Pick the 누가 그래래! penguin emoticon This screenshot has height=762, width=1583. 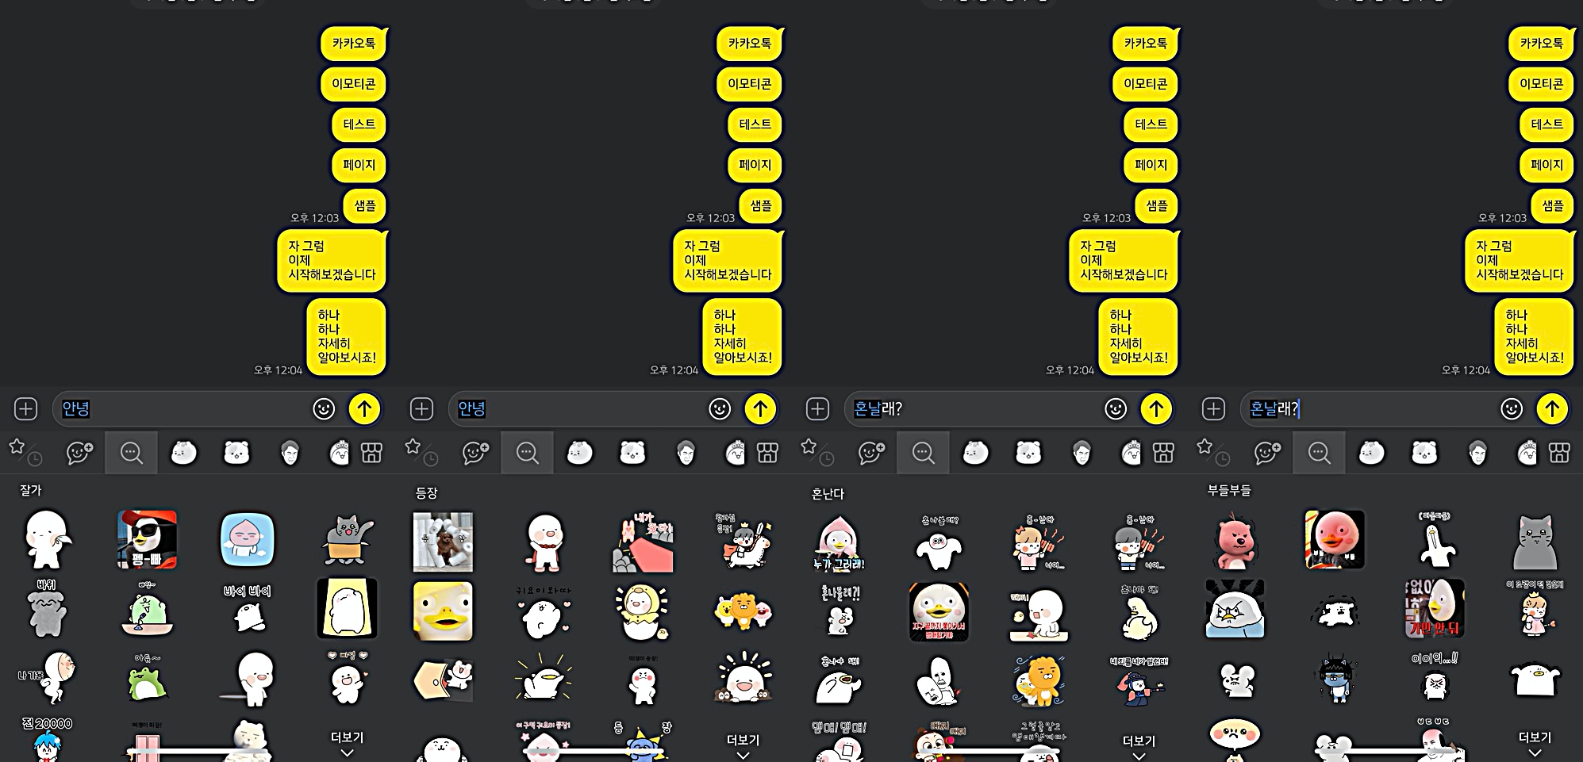tap(839, 543)
